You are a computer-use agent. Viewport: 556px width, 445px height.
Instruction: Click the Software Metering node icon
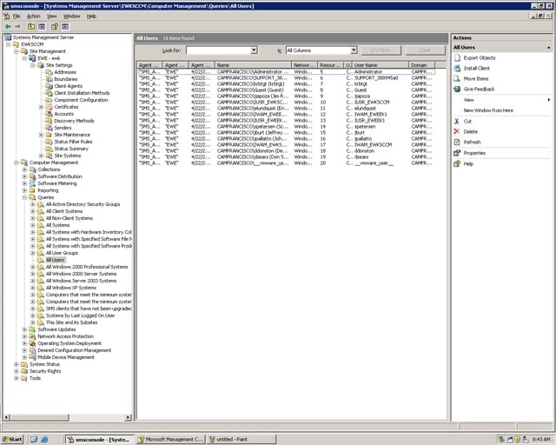point(33,183)
